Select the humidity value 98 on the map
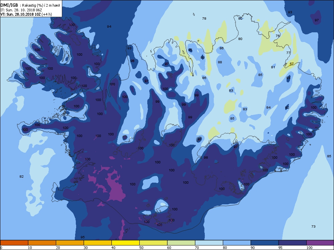This screenshot has width=334, height=250. tap(206, 158)
